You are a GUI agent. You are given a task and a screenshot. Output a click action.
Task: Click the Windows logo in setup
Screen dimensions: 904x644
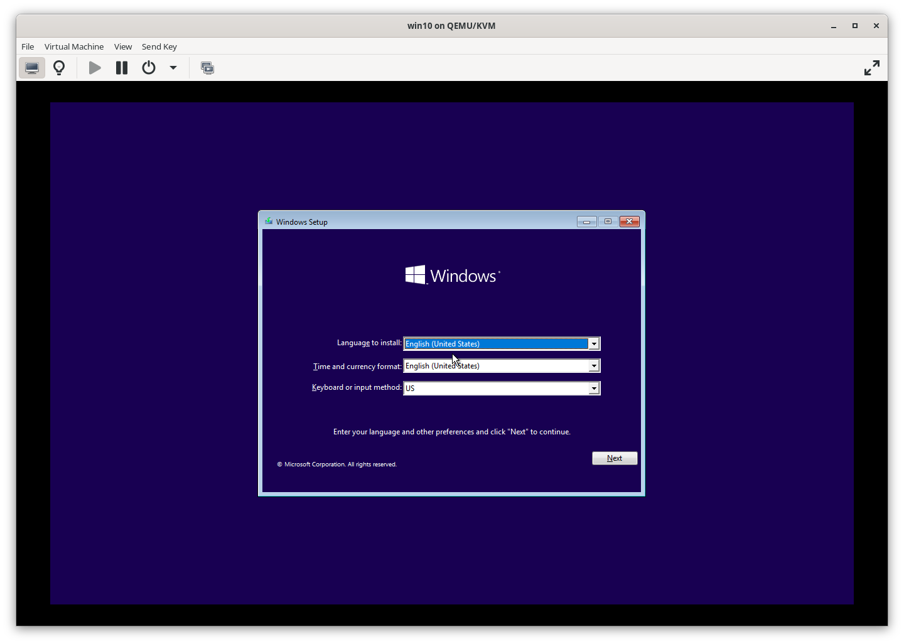pos(453,276)
